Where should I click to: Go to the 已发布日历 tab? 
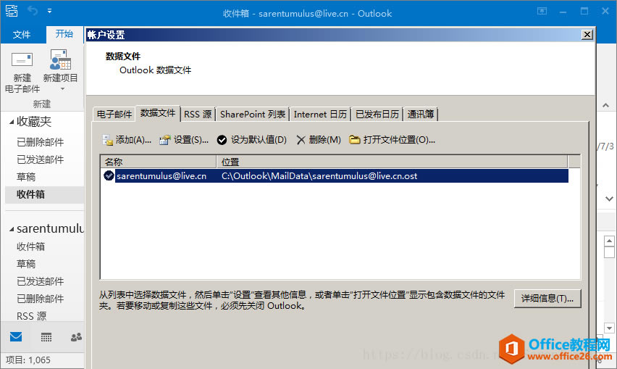377,115
